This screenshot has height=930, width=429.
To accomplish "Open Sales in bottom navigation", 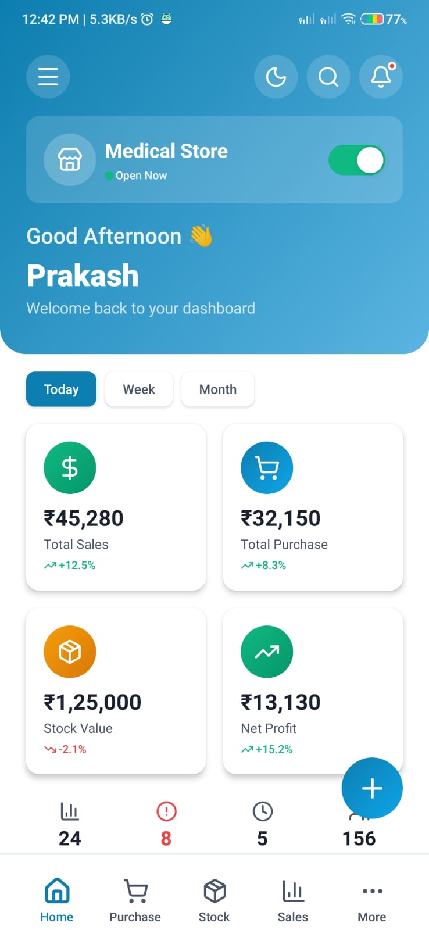I will click(292, 900).
